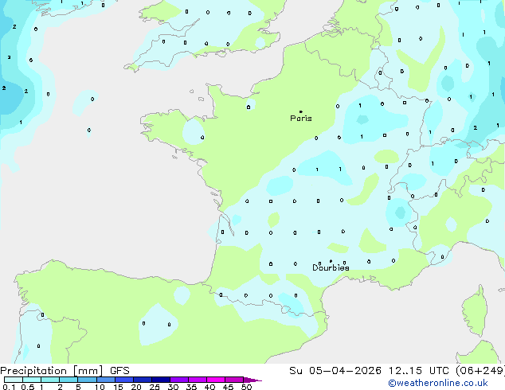Click the 'Precipitation' title word
Screen dimensions: 505x390
pos(33,371)
